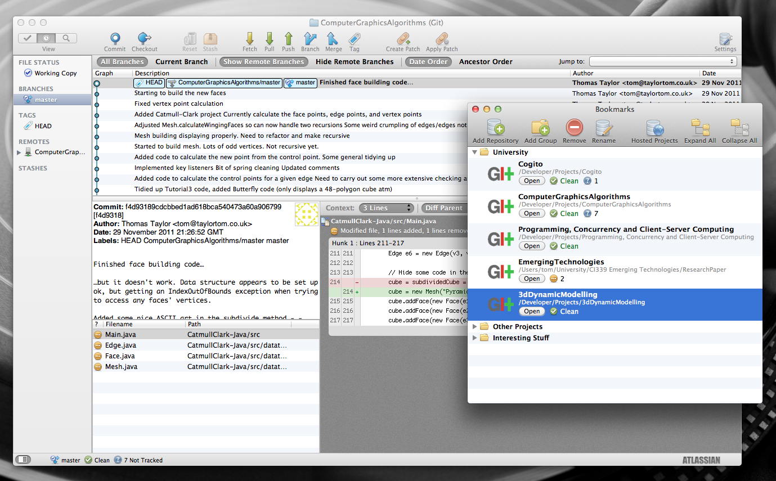Open Programming, Concurrency and Client-Server Computing repository
This screenshot has width=776, height=481.
532,246
